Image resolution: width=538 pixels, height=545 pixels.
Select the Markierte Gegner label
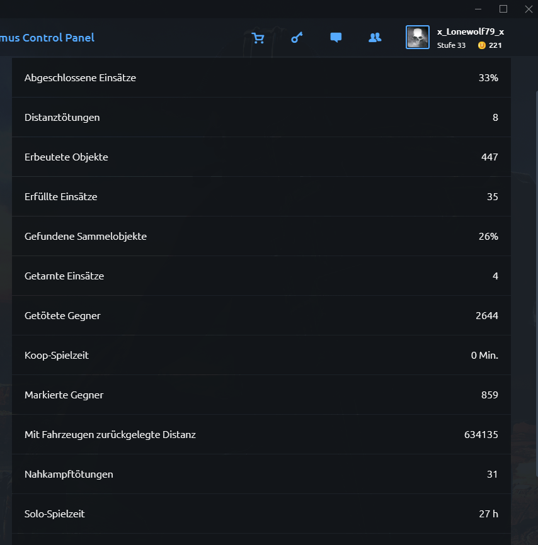tap(64, 395)
